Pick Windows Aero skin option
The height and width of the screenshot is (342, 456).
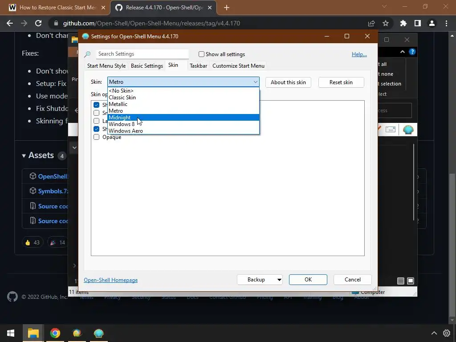[183, 131]
